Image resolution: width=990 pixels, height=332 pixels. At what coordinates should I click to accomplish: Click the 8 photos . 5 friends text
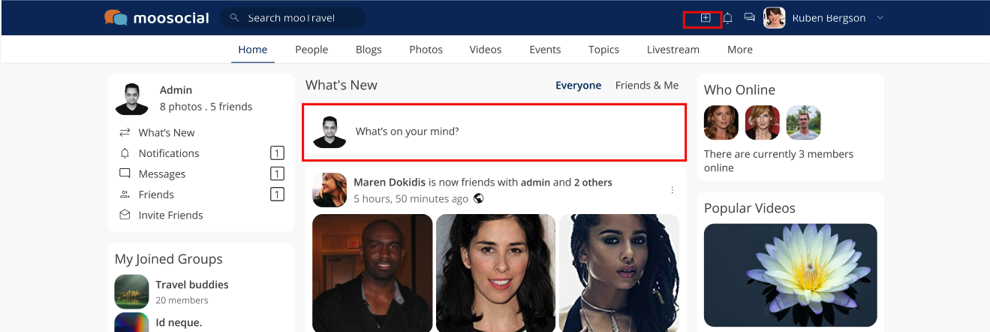click(x=206, y=107)
